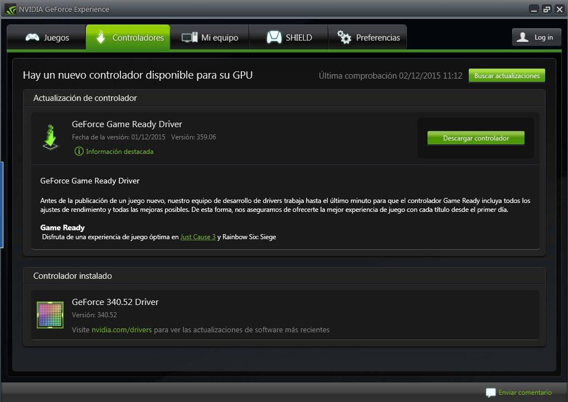
Task: Click the info circle icon
Action: pos(79,151)
